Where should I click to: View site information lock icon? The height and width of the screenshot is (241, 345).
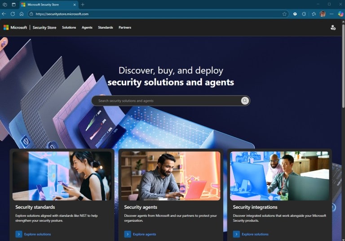(31, 14)
